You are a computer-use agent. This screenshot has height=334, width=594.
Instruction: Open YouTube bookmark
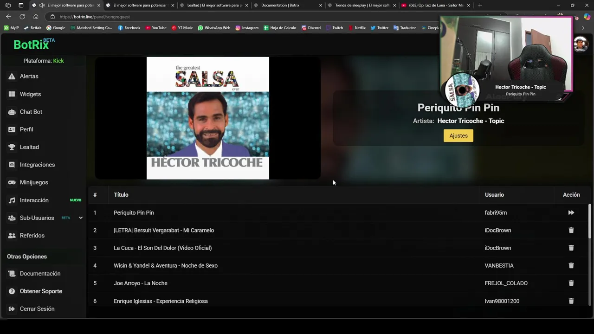click(156, 28)
